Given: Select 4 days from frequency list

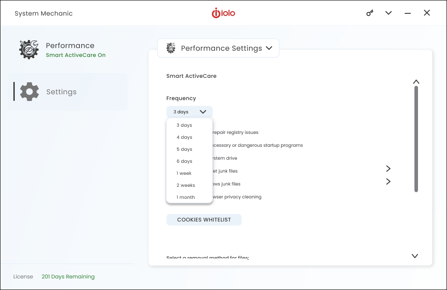Looking at the screenshot, I should [184, 137].
